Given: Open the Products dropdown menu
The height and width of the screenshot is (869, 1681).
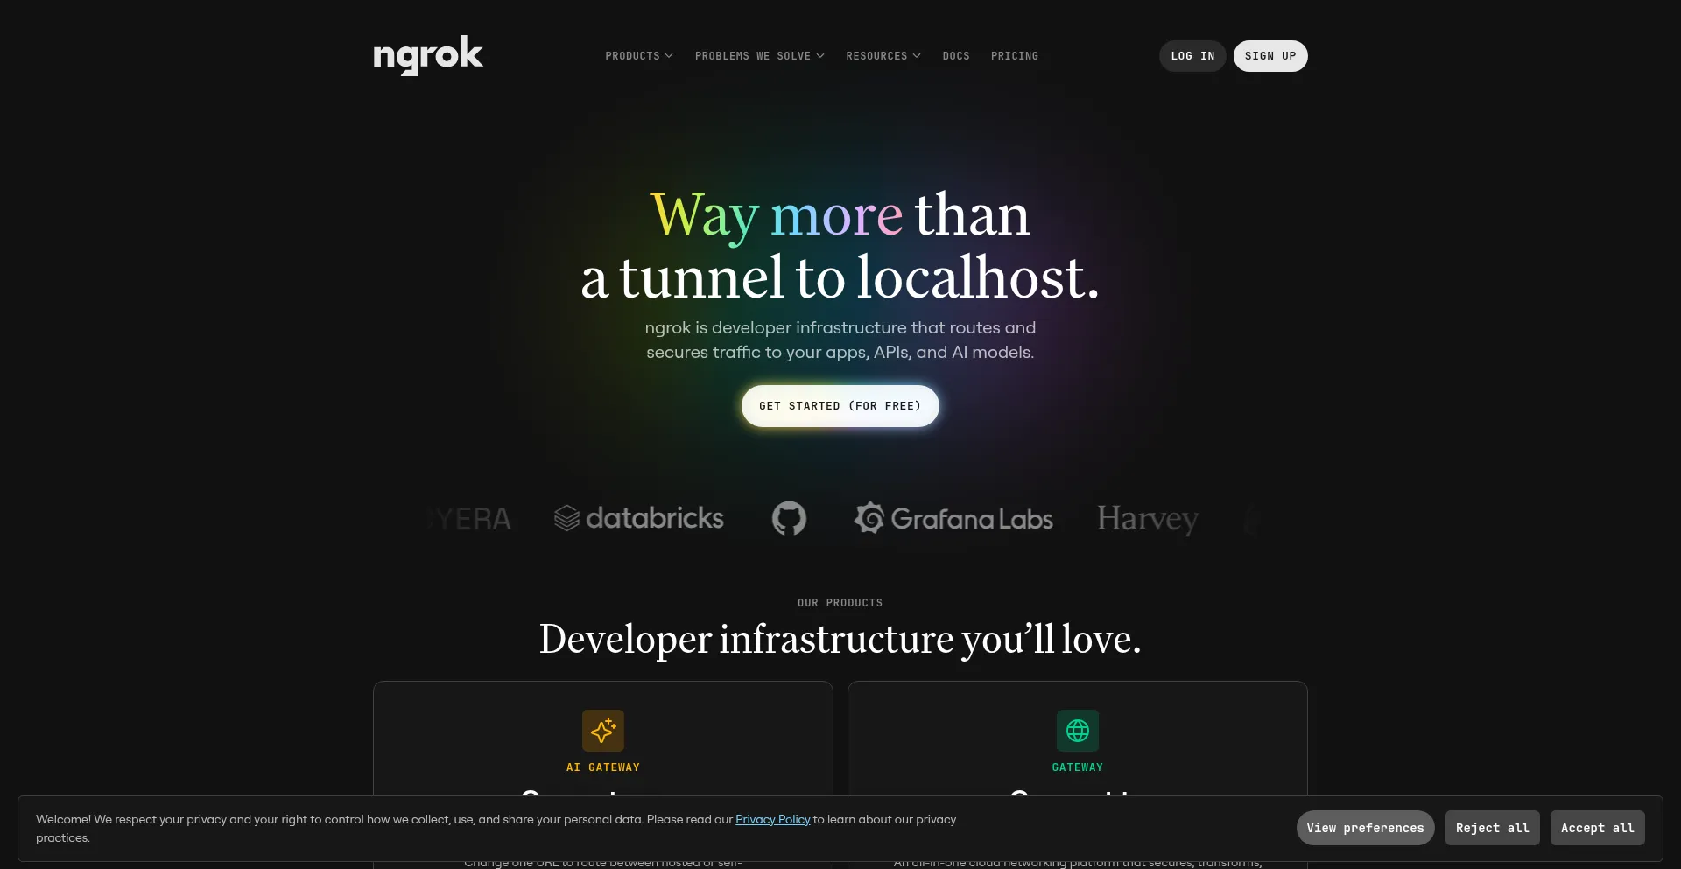Looking at the screenshot, I should tap(639, 56).
